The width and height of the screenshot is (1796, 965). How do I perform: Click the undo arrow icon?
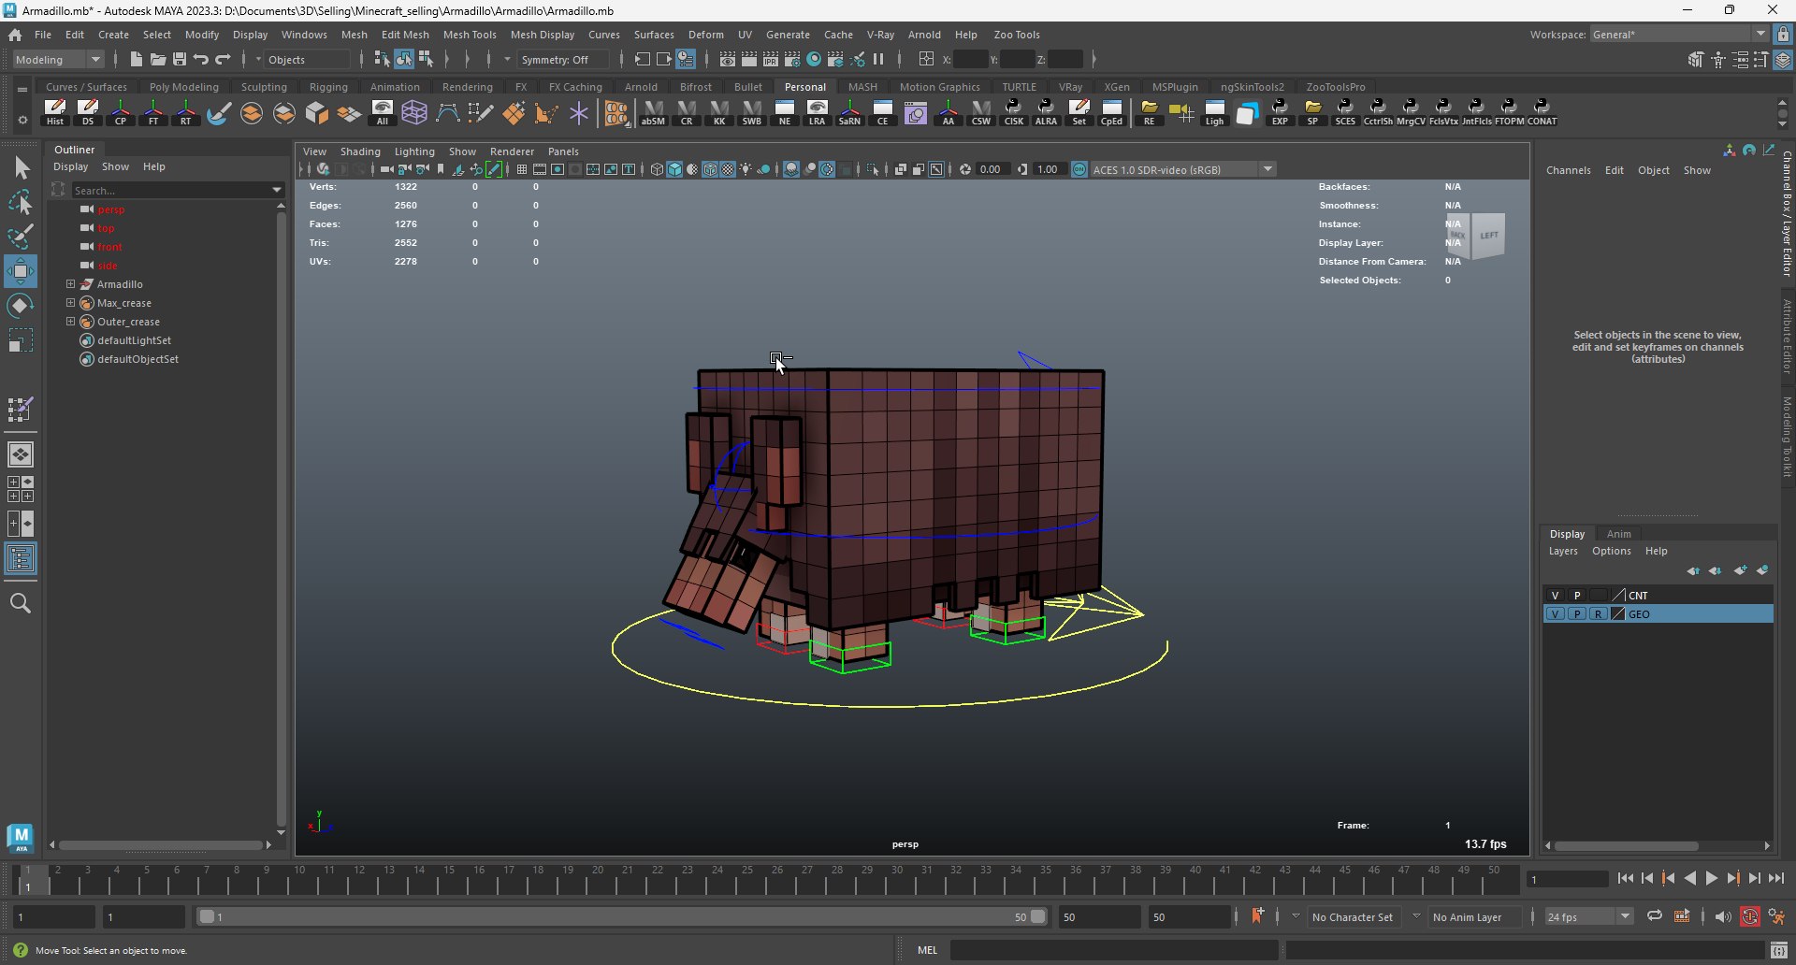pyautogui.click(x=201, y=59)
